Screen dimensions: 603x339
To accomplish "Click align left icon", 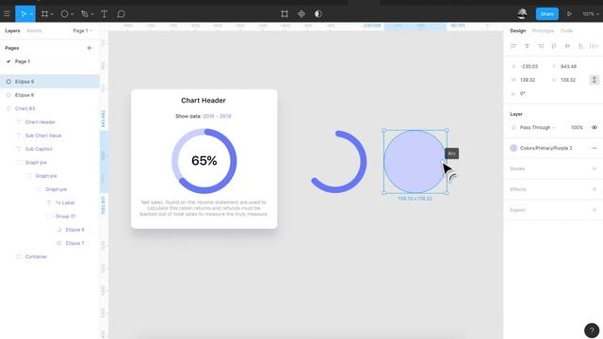I will click(x=513, y=46).
